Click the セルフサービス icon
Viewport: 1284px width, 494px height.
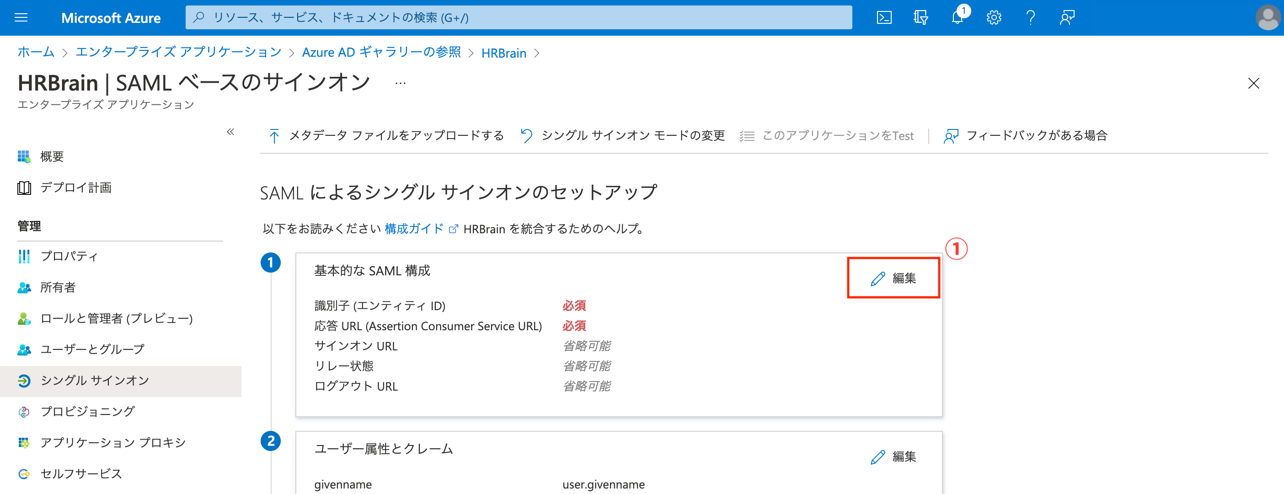click(x=24, y=473)
